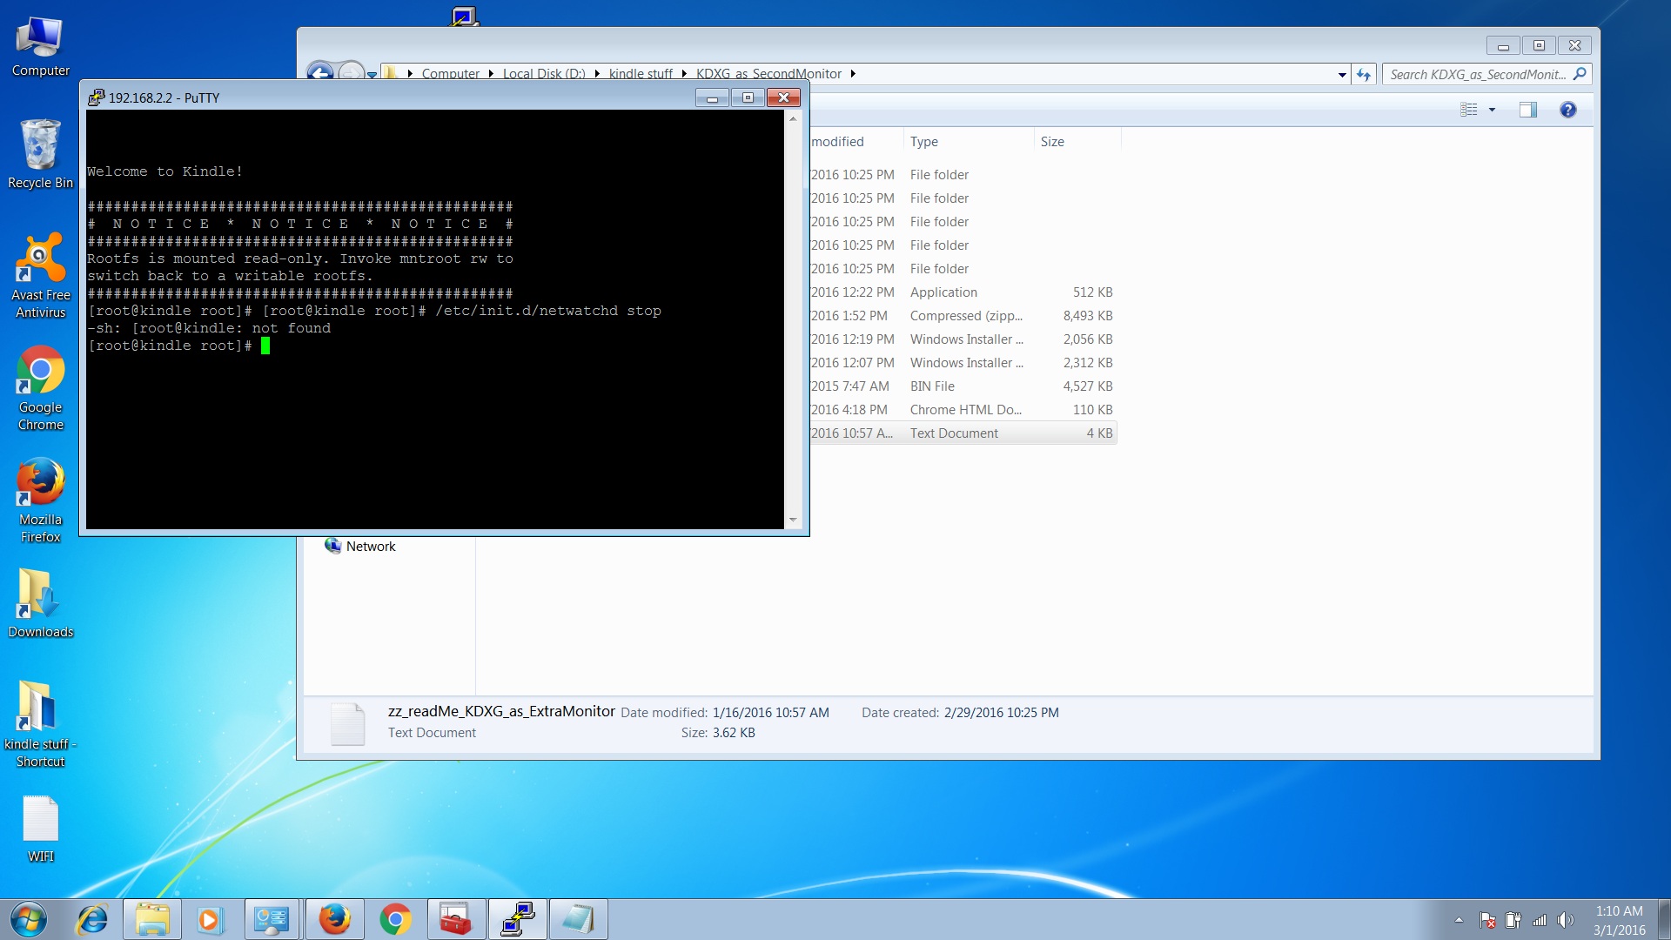Click the Start button
The image size is (1671, 940).
(28, 919)
